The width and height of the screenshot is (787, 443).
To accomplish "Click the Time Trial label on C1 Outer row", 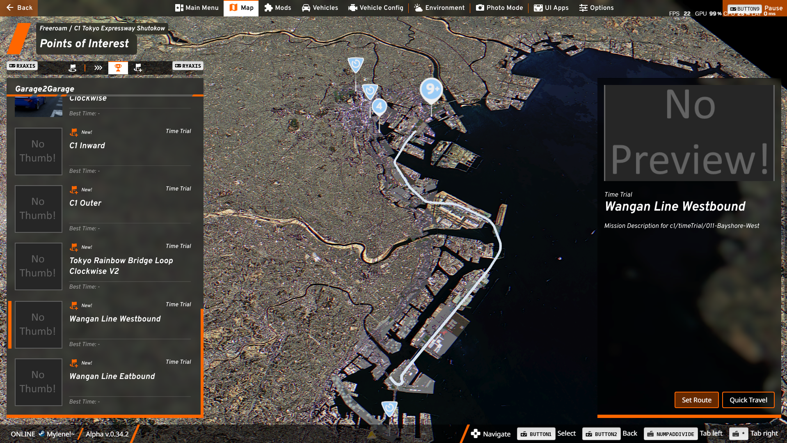I will [x=178, y=188].
